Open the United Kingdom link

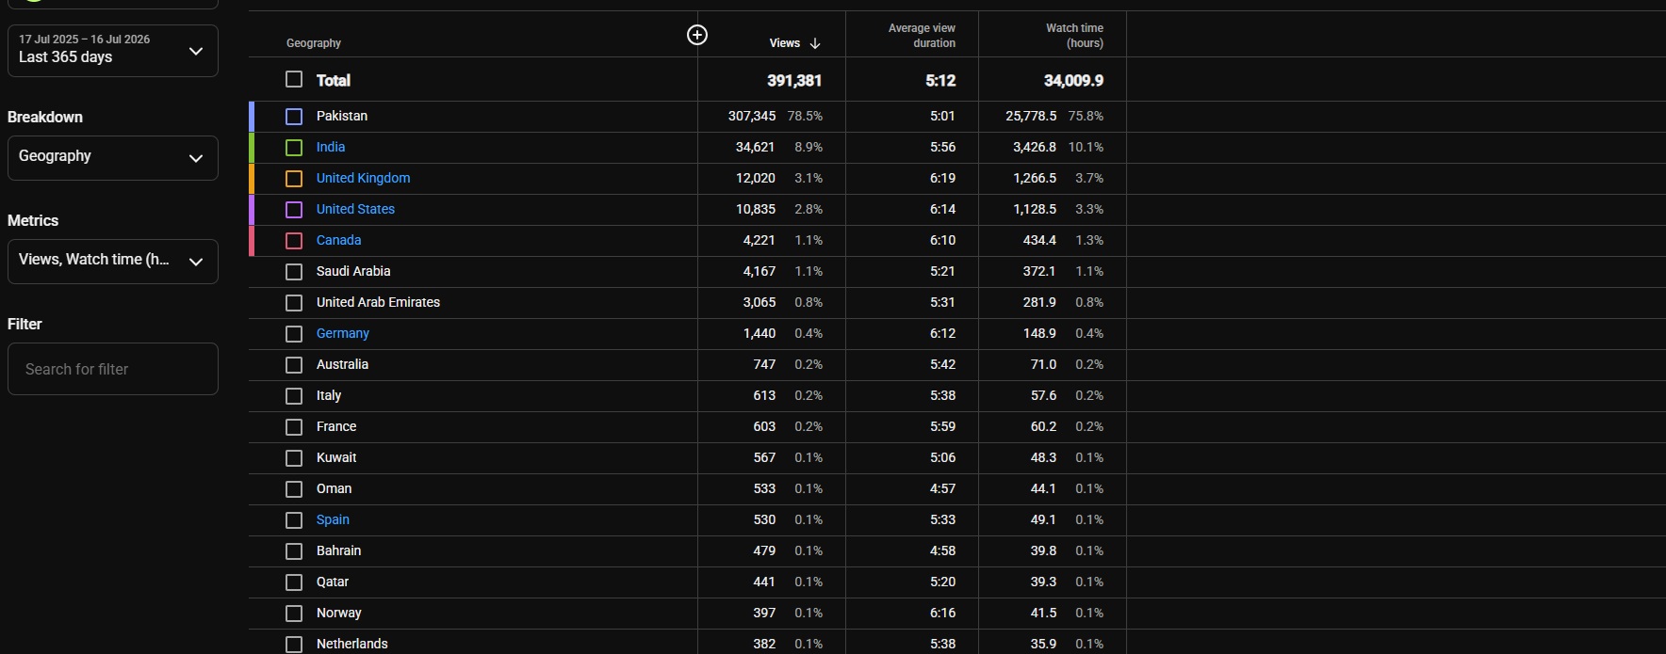363,178
